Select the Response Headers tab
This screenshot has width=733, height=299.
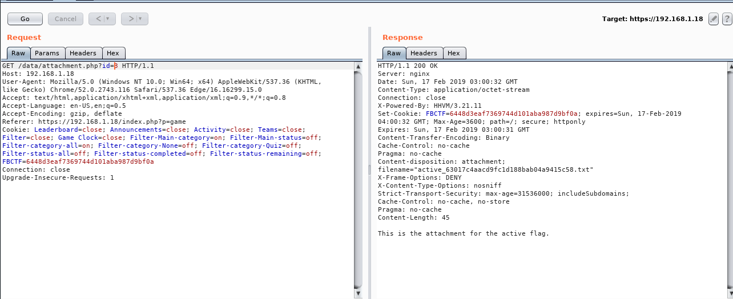(x=424, y=53)
